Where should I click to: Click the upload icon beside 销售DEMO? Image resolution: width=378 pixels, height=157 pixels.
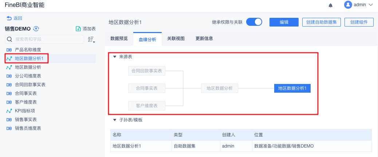point(36,29)
